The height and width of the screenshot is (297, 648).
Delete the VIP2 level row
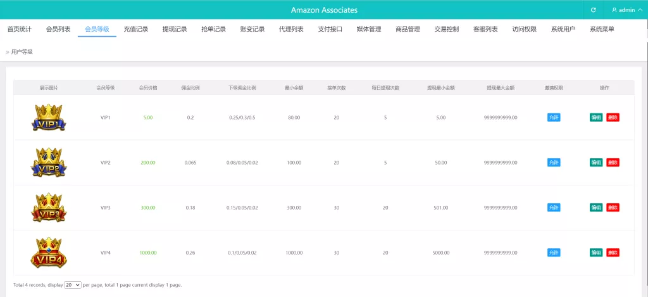[x=613, y=163]
